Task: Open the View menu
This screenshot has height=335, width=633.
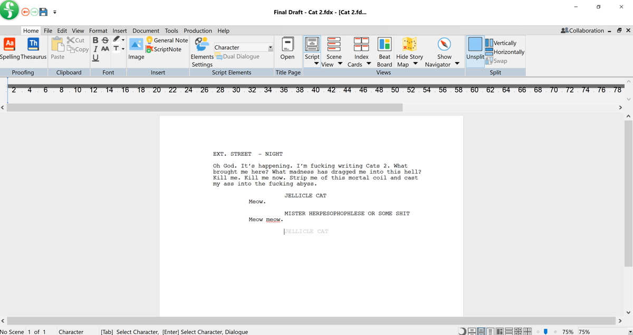Action: coord(78,31)
